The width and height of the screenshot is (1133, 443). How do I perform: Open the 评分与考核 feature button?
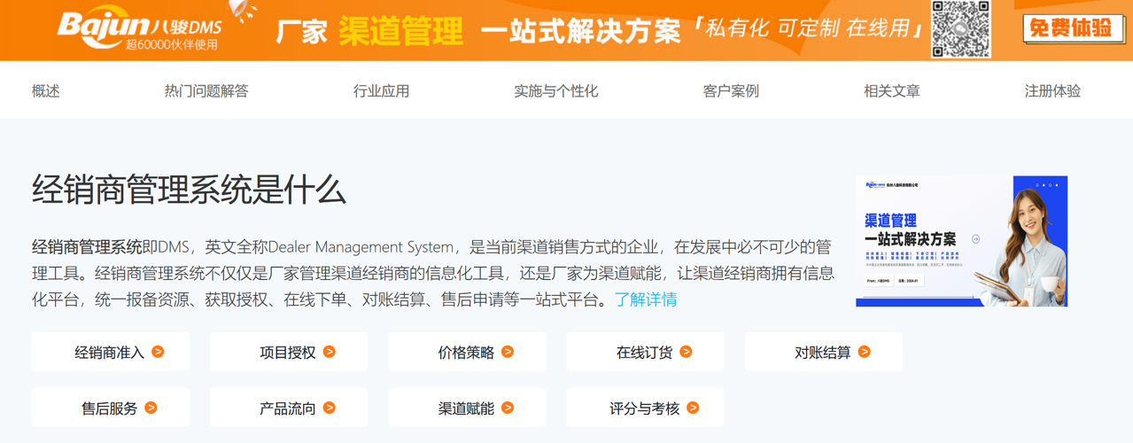point(645,408)
